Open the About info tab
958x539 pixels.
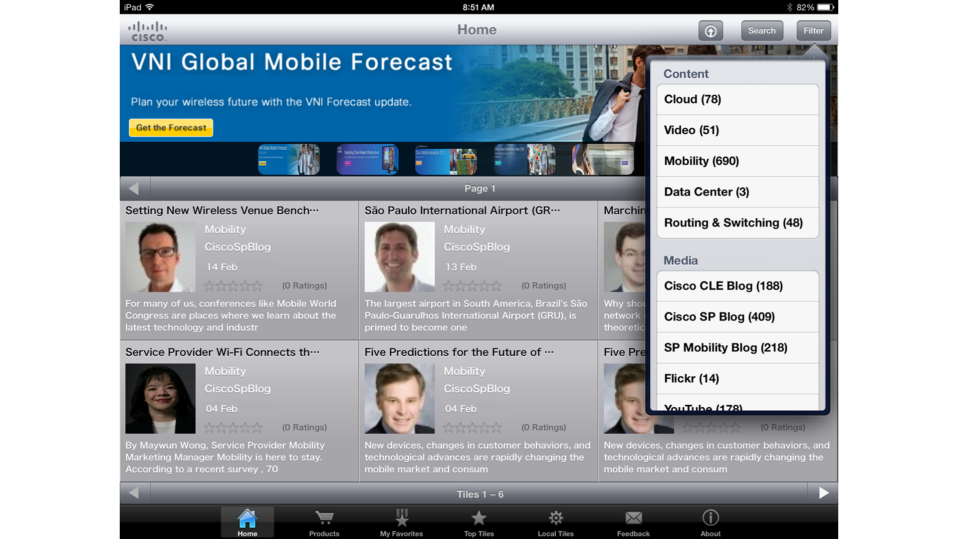tap(711, 523)
